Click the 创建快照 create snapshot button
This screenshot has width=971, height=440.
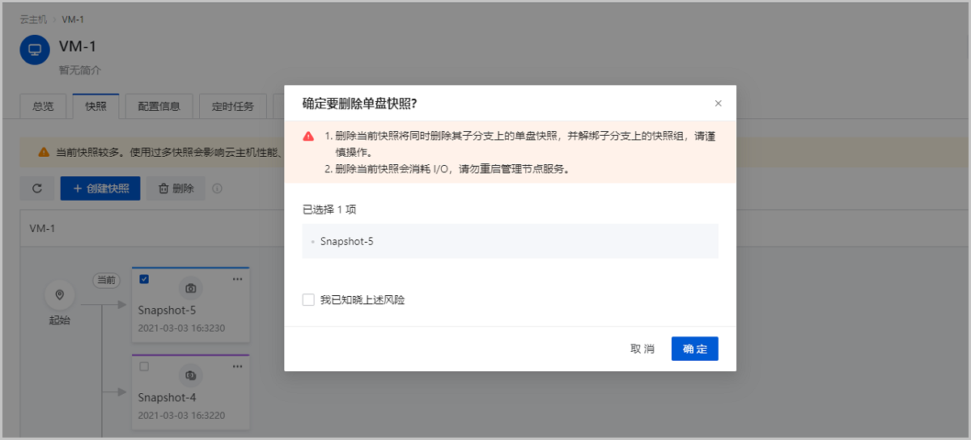100,188
